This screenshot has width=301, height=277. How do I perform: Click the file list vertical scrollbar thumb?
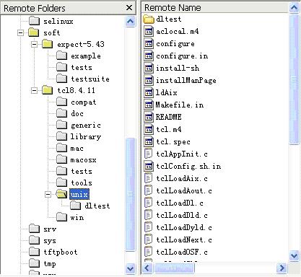click(x=294, y=79)
